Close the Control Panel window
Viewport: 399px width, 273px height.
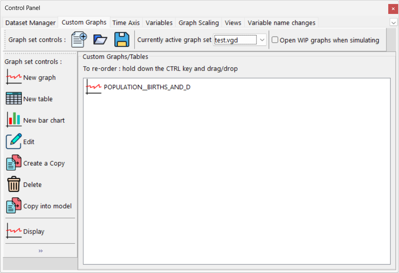point(393,8)
